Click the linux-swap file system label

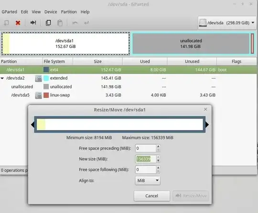pos(60,95)
